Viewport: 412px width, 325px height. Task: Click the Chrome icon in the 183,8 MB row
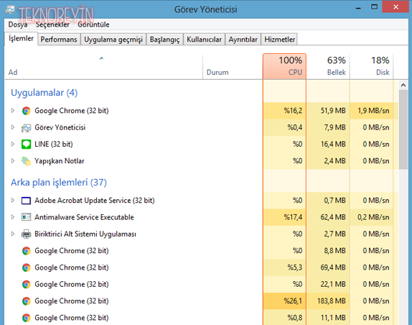tap(26, 301)
